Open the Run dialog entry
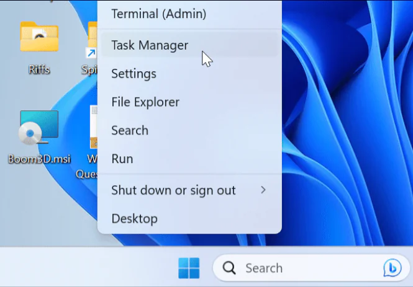 (x=189, y=159)
